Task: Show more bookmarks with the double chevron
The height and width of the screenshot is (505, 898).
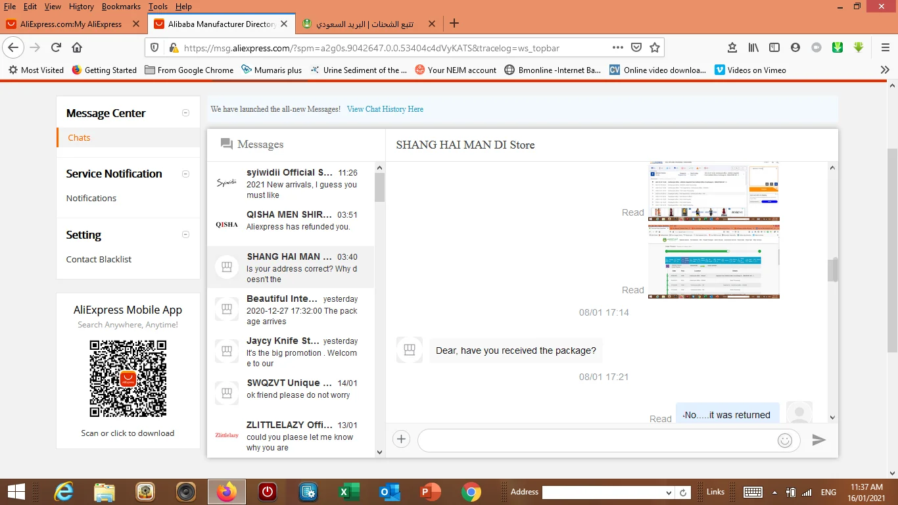Action: (x=885, y=70)
